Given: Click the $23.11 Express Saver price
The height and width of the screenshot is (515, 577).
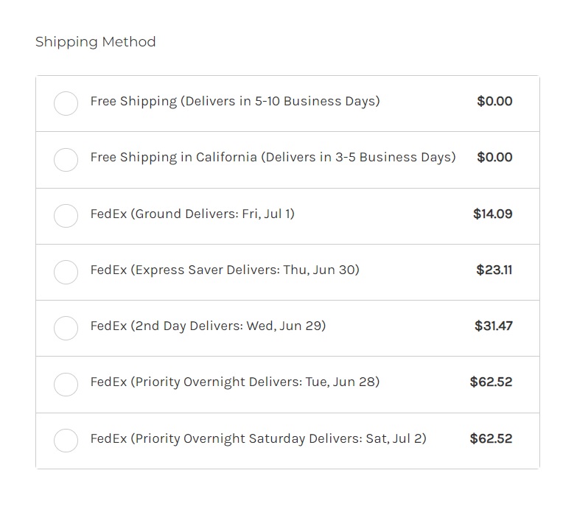Looking at the screenshot, I should point(494,270).
